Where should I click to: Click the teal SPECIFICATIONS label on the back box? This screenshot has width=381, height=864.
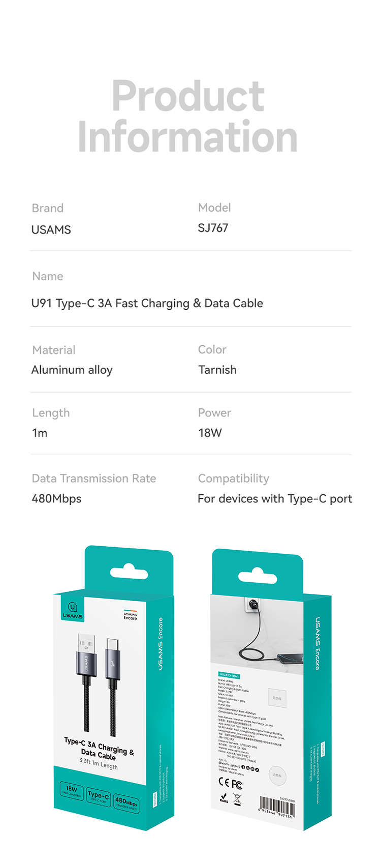[x=229, y=676]
